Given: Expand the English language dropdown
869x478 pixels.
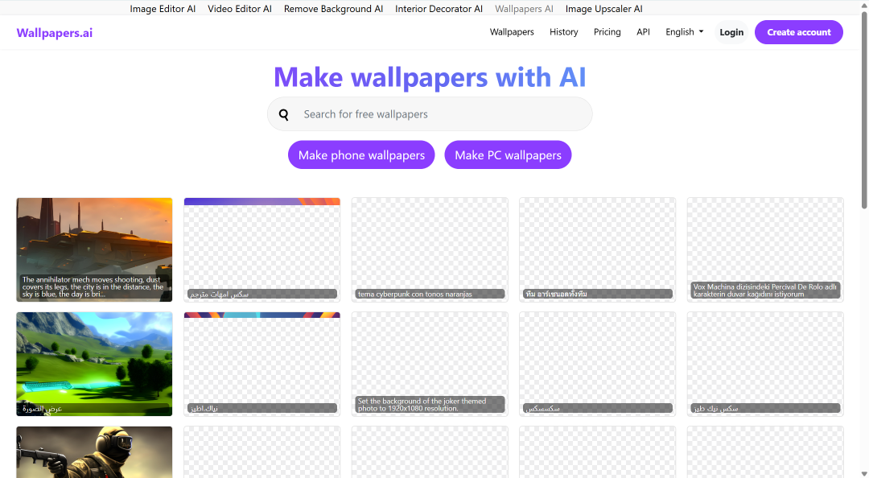Looking at the screenshot, I should [x=685, y=32].
